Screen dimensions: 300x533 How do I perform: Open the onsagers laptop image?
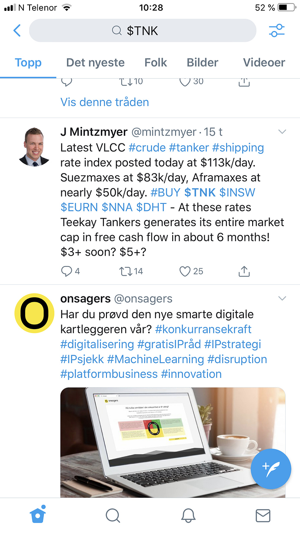coord(173,441)
